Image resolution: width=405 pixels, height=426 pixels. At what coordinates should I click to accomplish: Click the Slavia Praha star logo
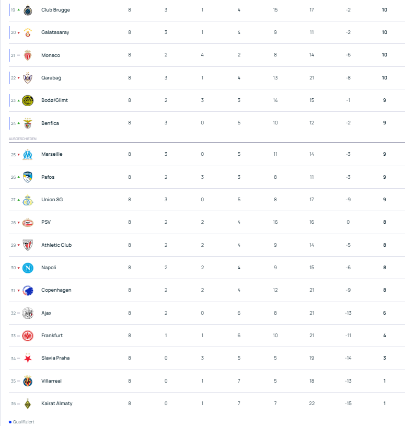28,358
